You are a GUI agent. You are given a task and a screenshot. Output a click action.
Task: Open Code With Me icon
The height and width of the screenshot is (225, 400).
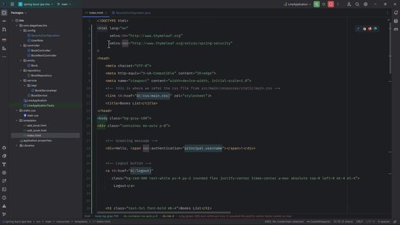click(x=349, y=4)
